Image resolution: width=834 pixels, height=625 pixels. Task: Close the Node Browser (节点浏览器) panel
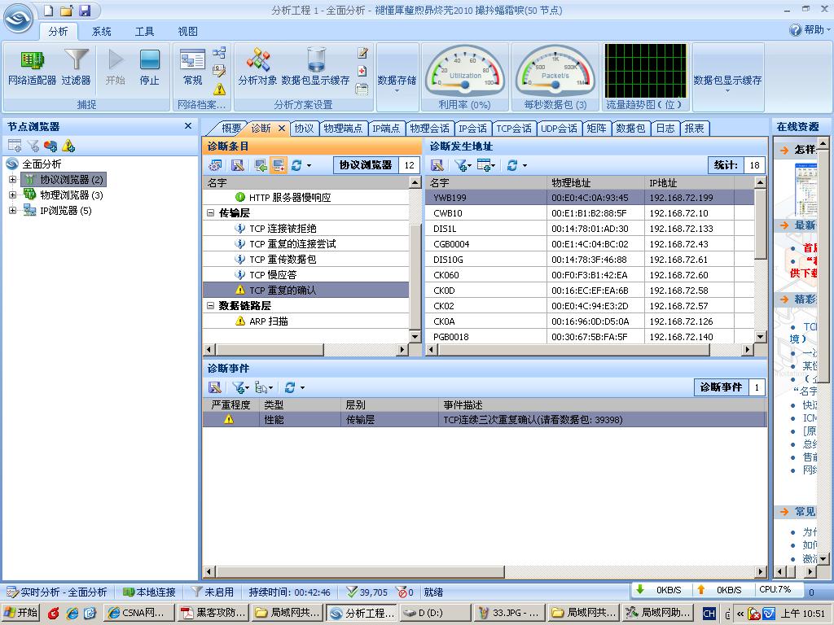click(188, 126)
